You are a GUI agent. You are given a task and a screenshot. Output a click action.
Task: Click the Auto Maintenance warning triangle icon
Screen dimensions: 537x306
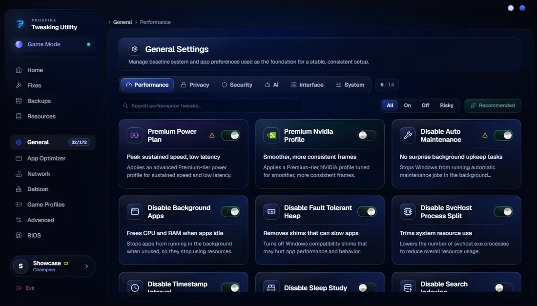pos(485,135)
